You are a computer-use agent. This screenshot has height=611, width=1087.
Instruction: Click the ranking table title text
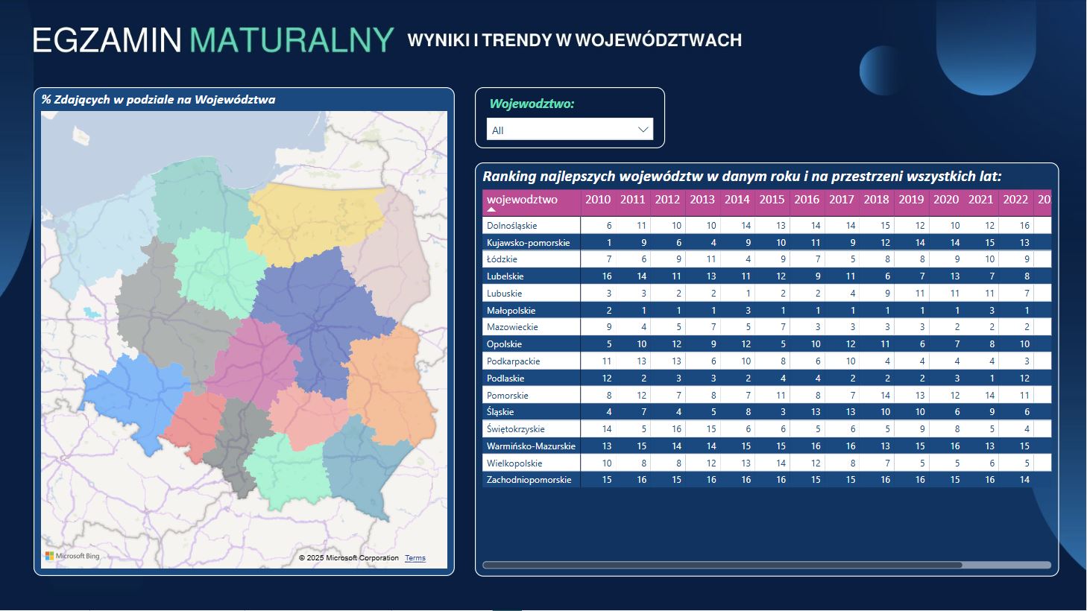pos(742,177)
